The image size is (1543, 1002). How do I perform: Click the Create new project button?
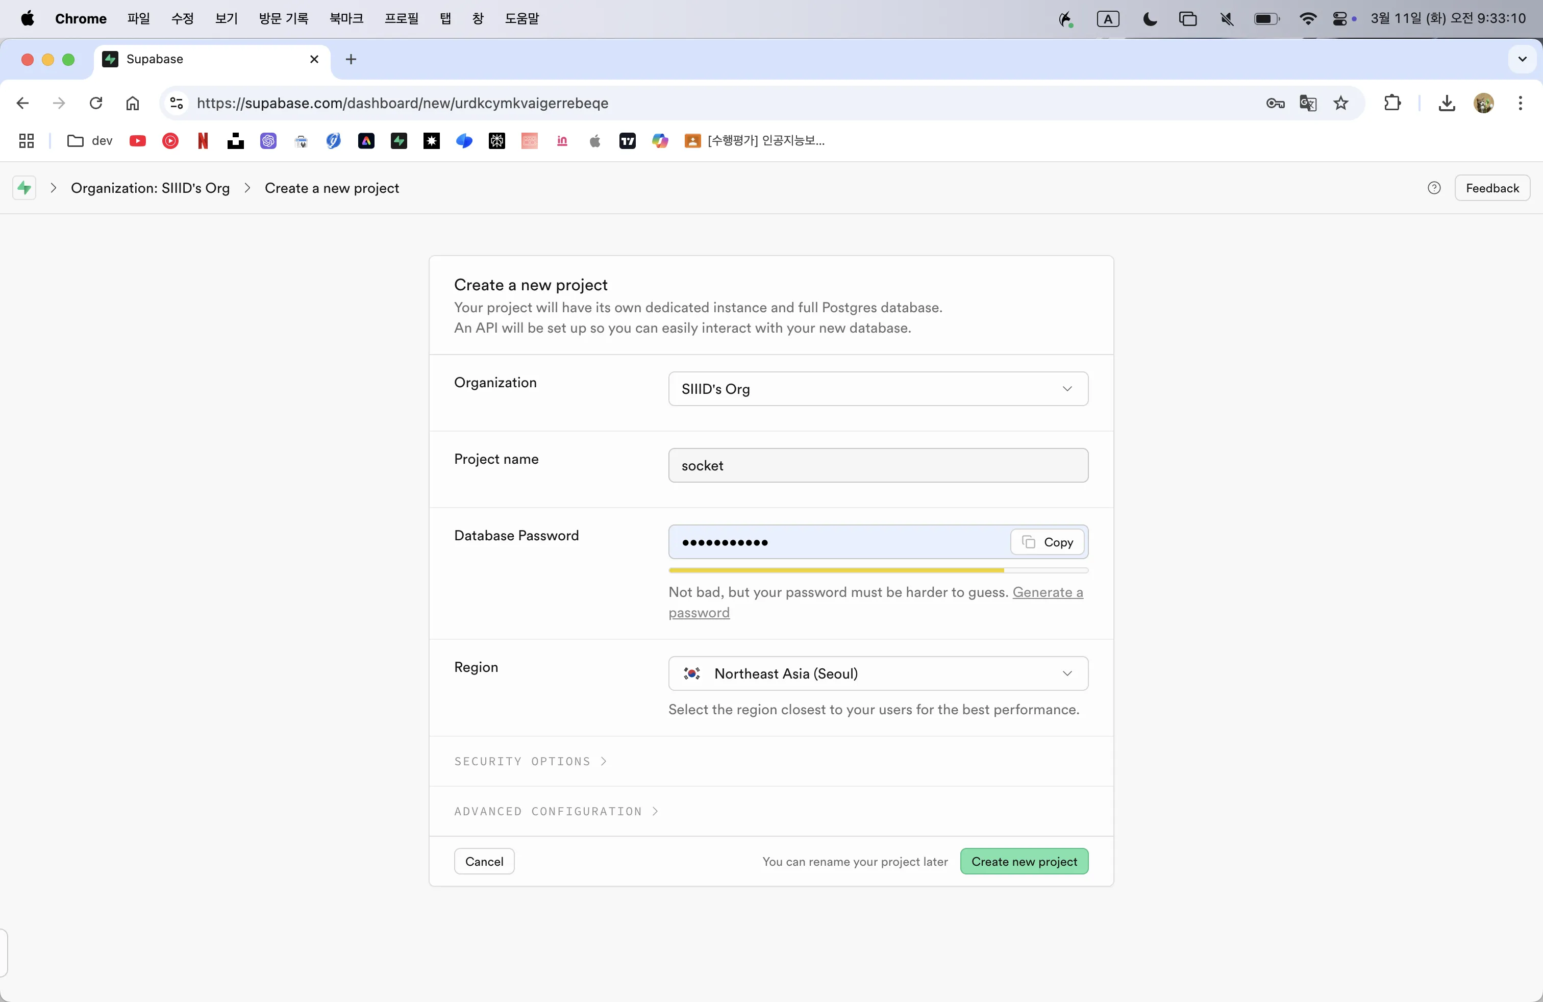(1024, 861)
